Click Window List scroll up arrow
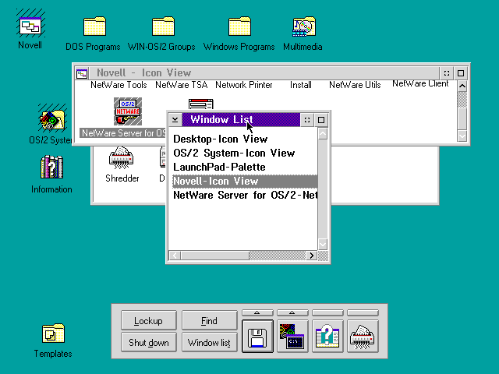The width and height of the screenshot is (499, 374). point(323,134)
